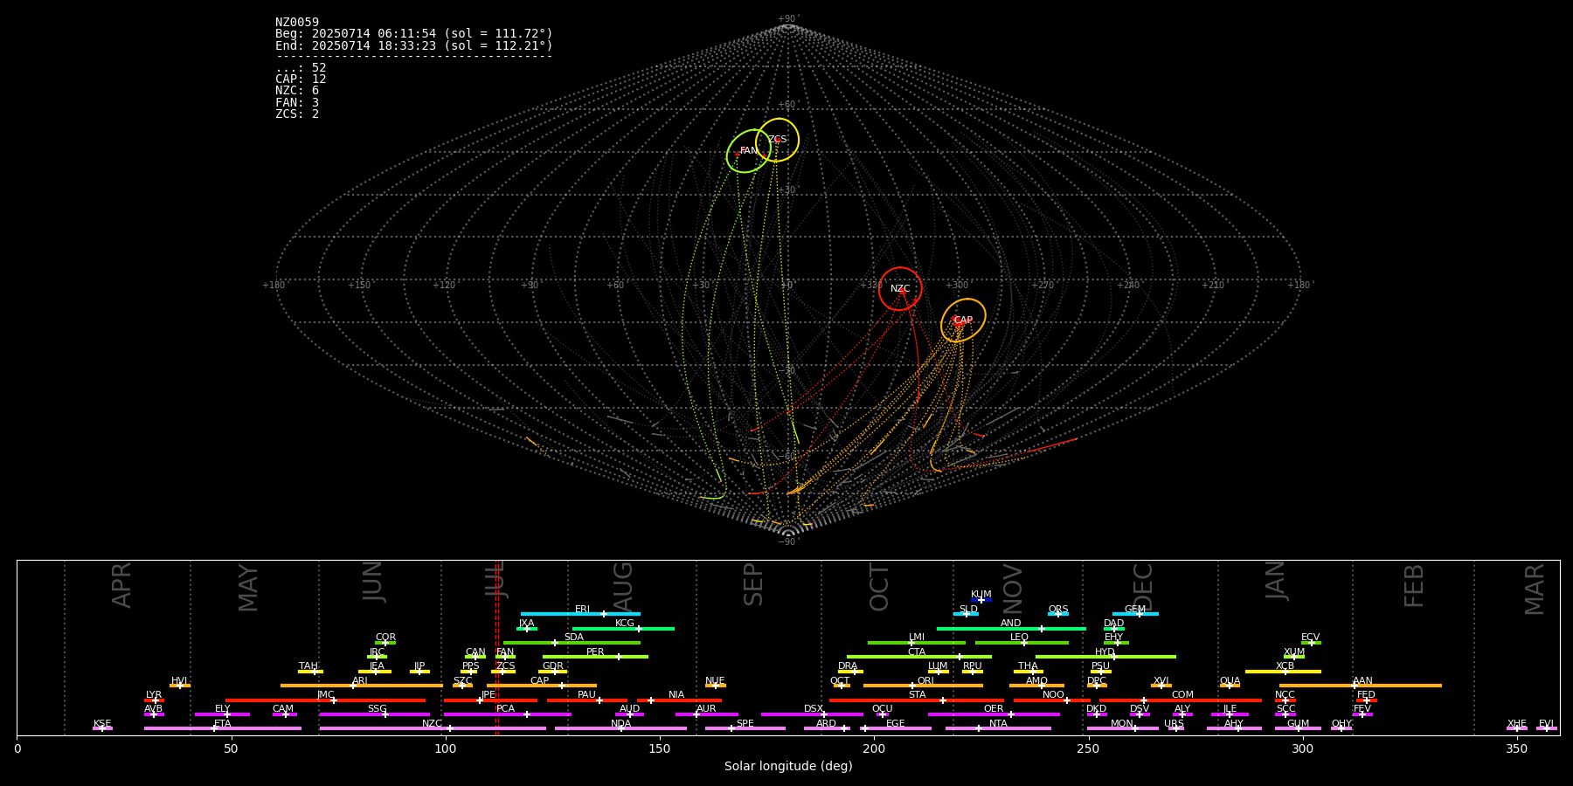Select the COR shower bar
The width and height of the screenshot is (1573, 786).
tap(385, 643)
